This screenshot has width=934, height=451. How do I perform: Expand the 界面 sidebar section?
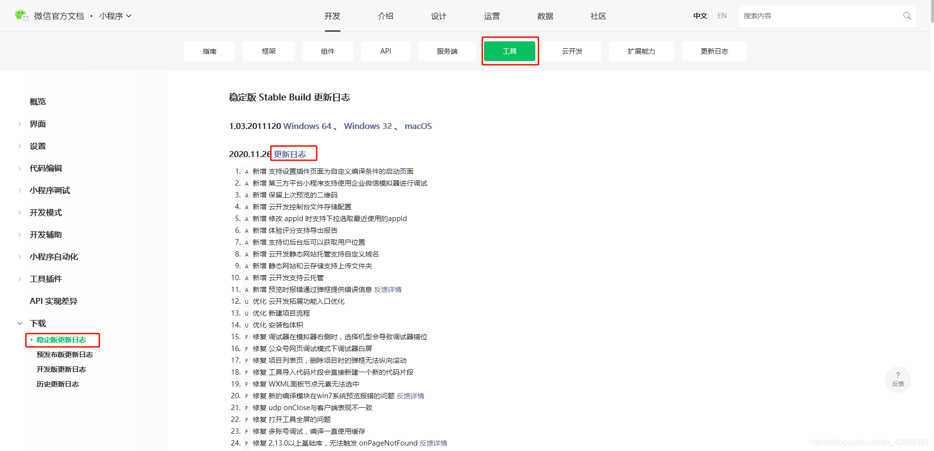tap(20, 124)
